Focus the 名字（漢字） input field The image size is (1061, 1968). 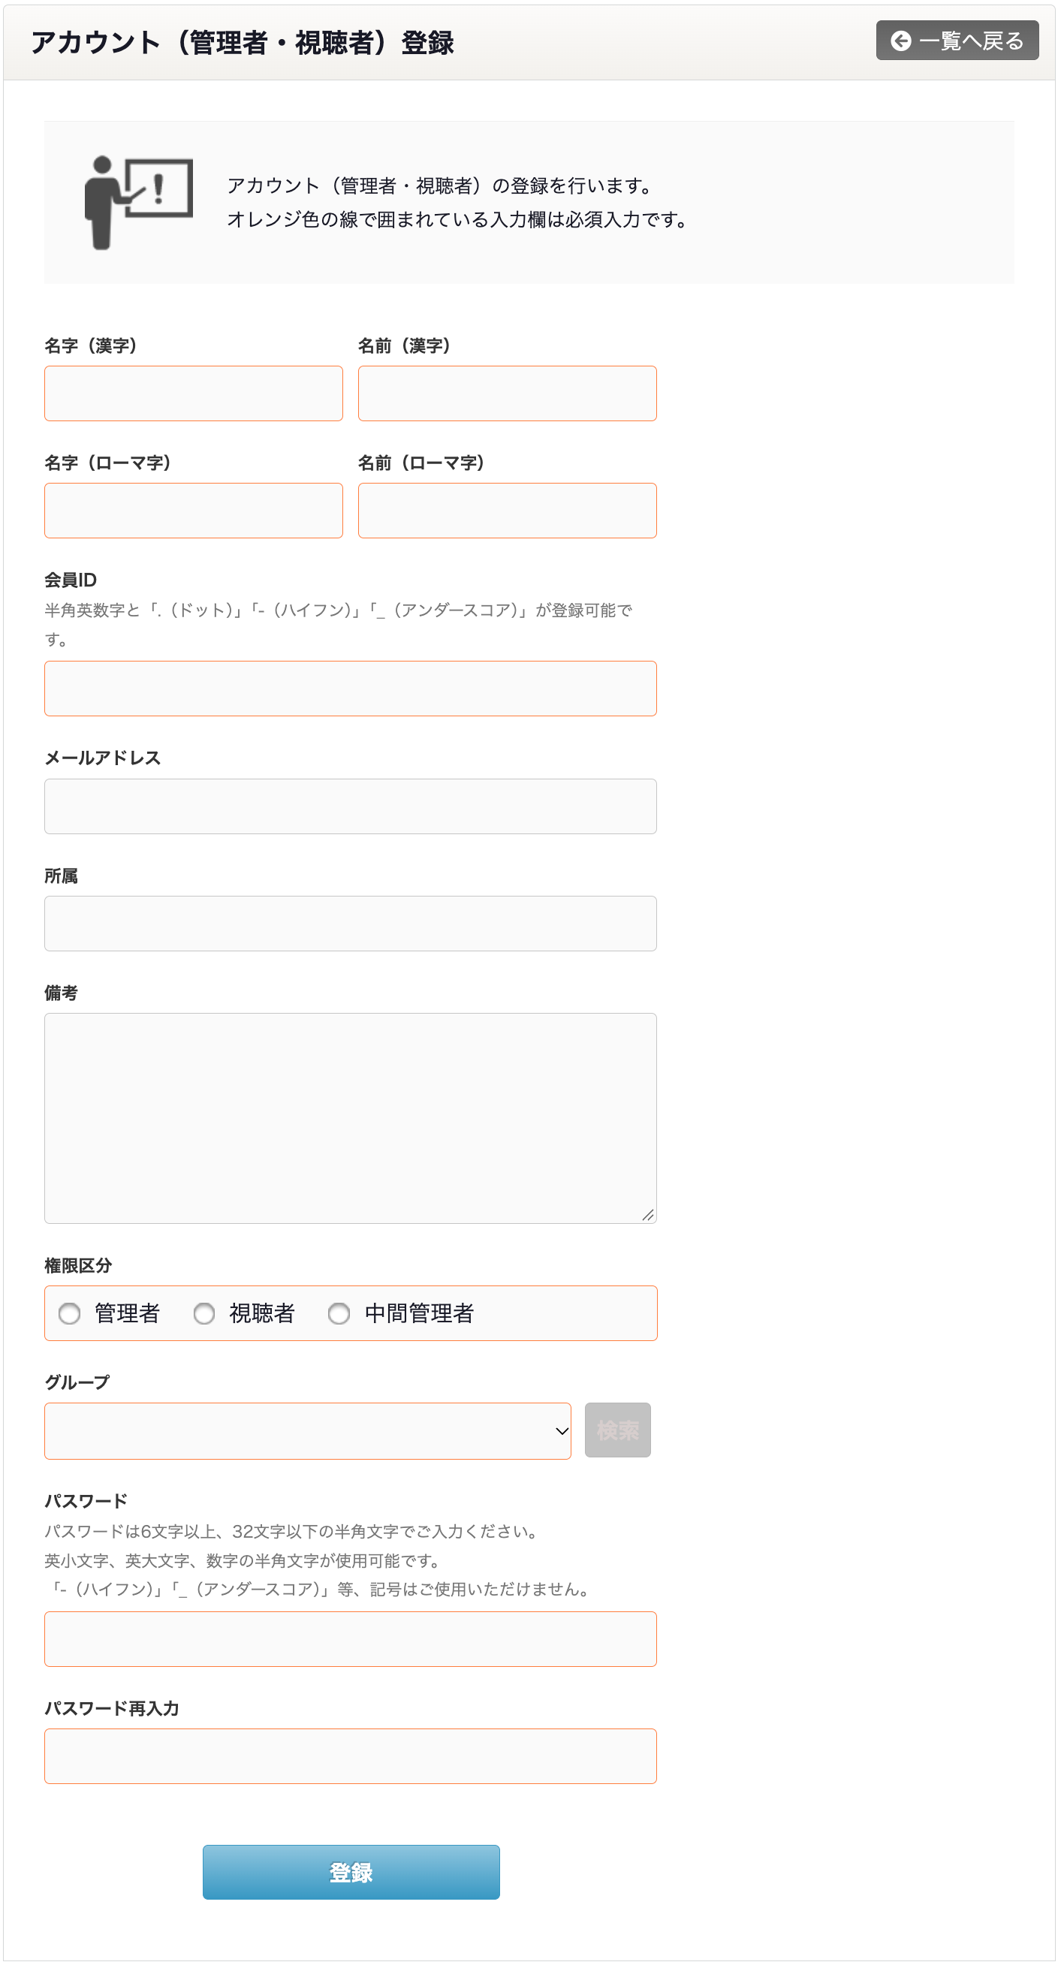tap(193, 393)
